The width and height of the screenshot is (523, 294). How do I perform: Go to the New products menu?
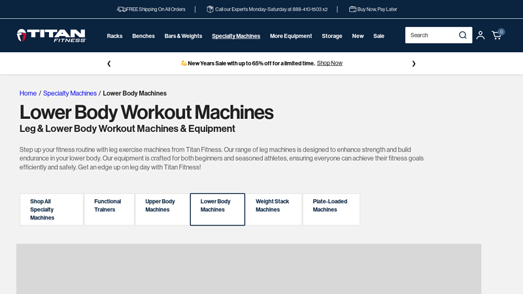point(358,36)
